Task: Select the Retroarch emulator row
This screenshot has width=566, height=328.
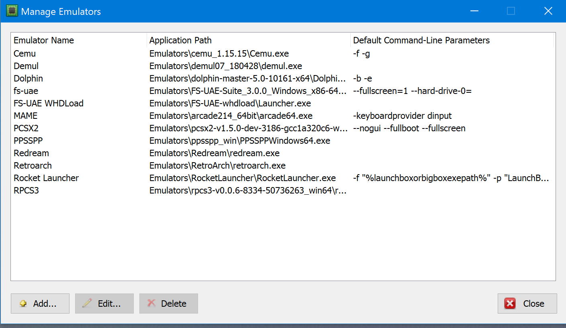Action: (x=283, y=165)
